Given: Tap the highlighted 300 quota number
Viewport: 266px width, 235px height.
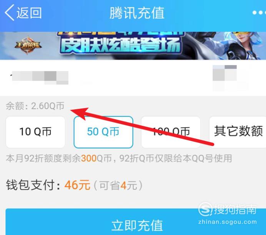Looking at the screenshot, I should [x=89, y=158].
